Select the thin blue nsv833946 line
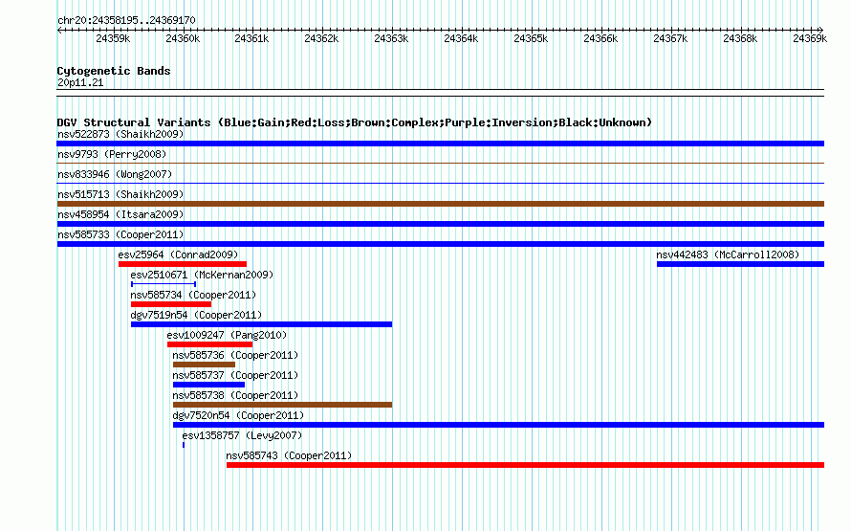 440,183
